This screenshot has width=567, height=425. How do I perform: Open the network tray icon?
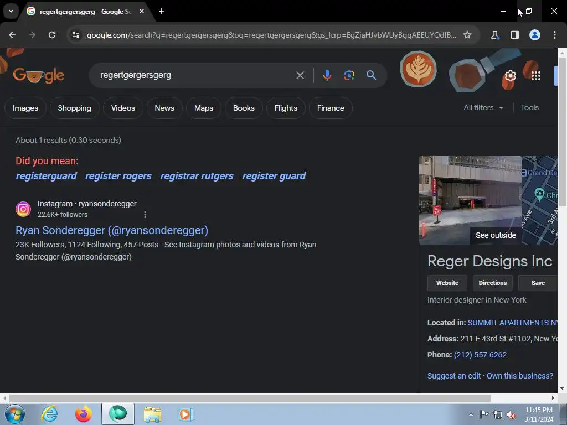(498, 414)
